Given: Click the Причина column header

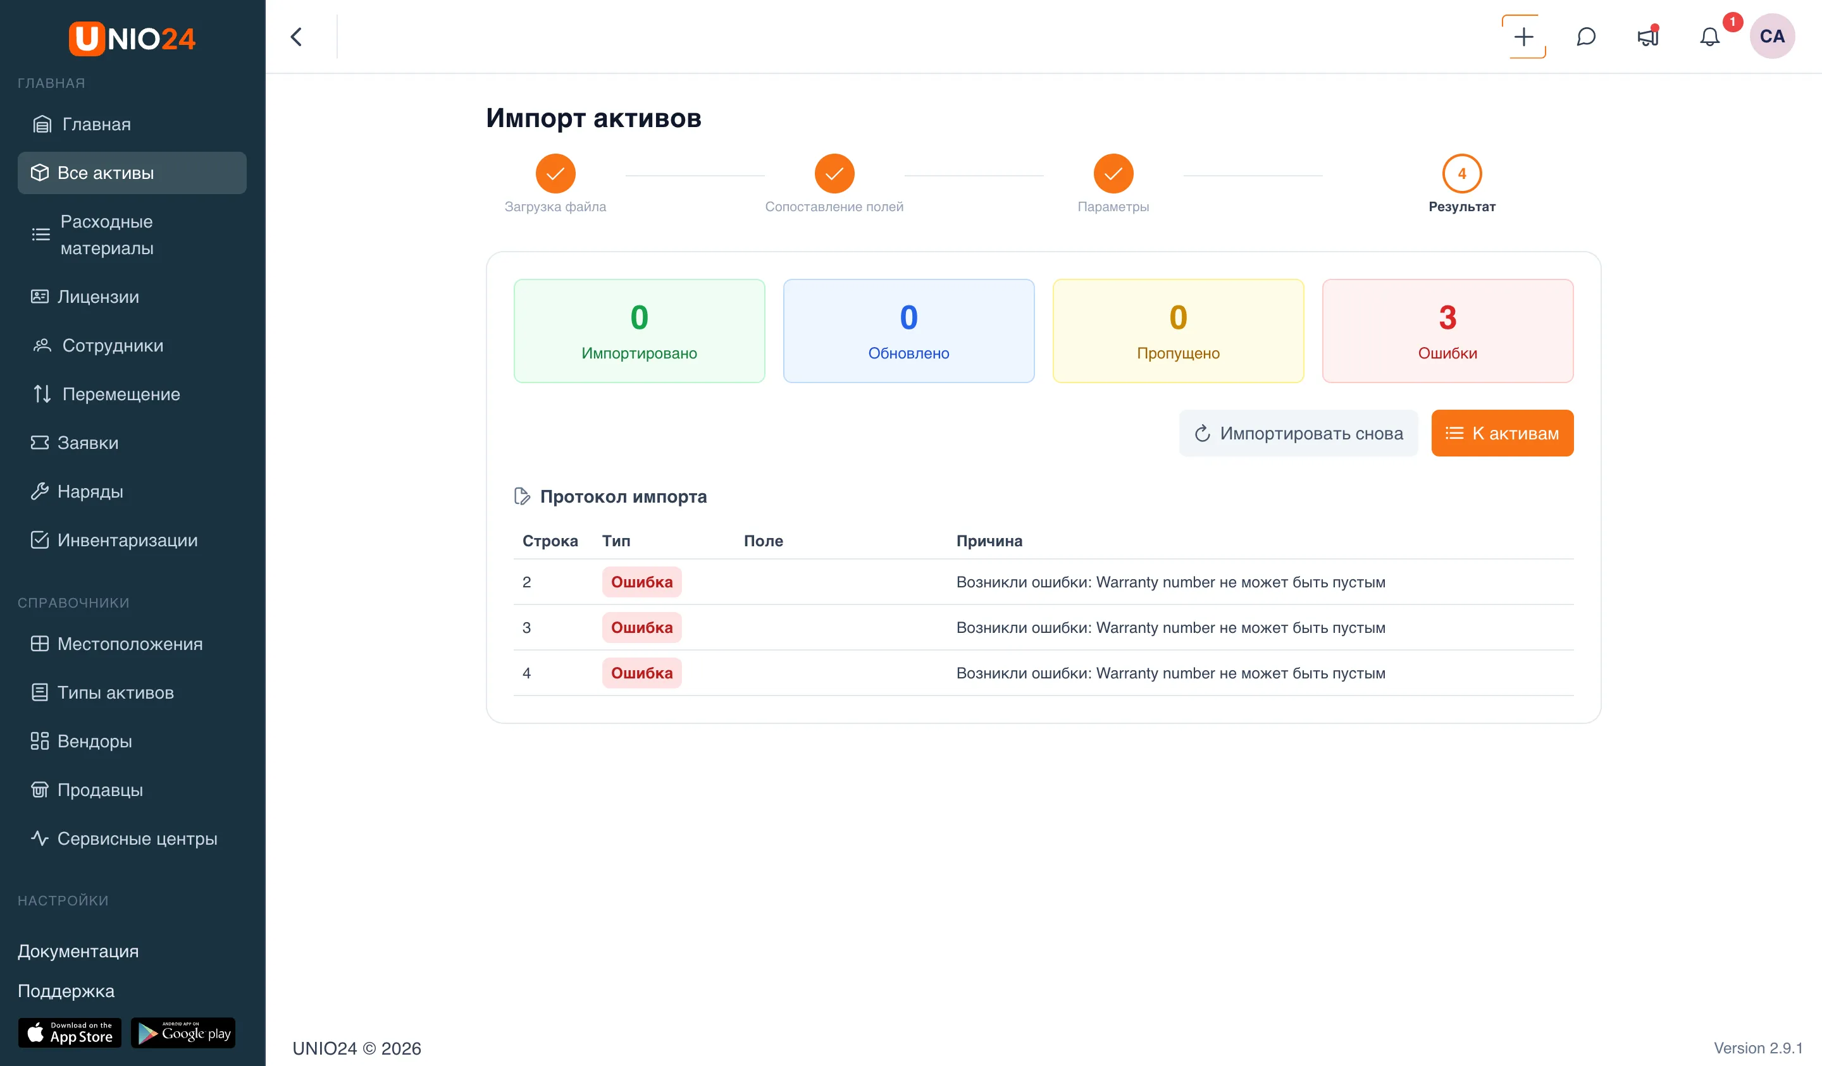Looking at the screenshot, I should click(989, 541).
